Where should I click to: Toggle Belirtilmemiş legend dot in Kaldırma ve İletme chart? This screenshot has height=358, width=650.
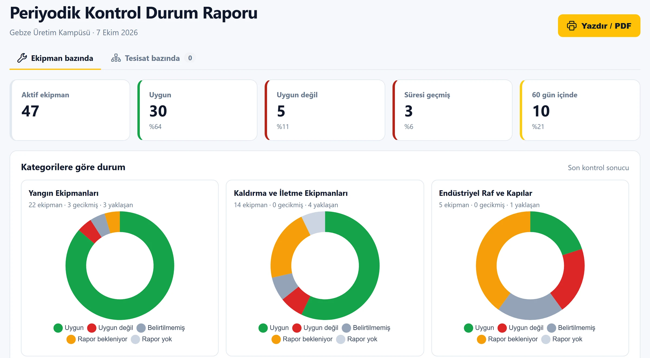pyautogui.click(x=346, y=328)
